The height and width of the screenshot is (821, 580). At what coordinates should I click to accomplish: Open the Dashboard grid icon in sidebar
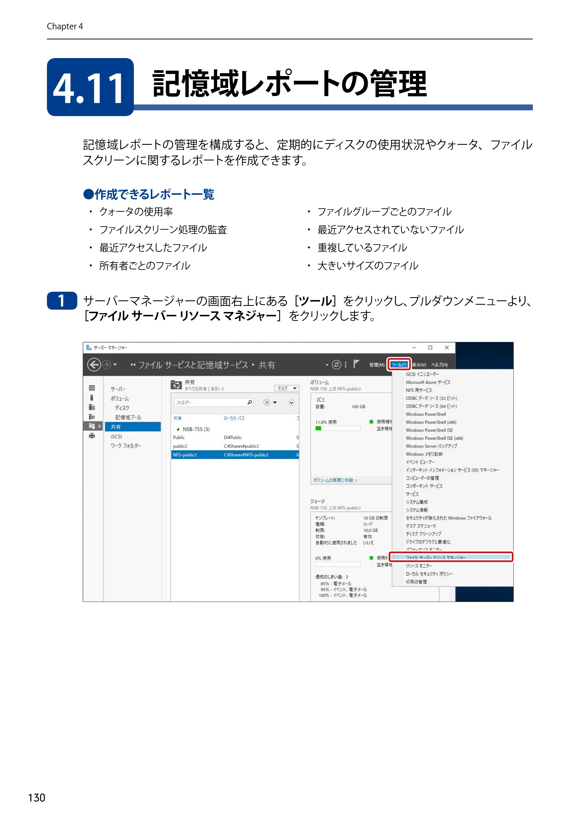click(x=92, y=388)
